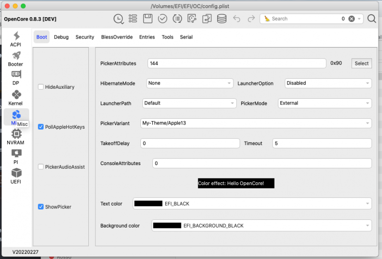Enable the HideAuxiliary checkbox
Screen dimensions: 382x259
point(41,87)
